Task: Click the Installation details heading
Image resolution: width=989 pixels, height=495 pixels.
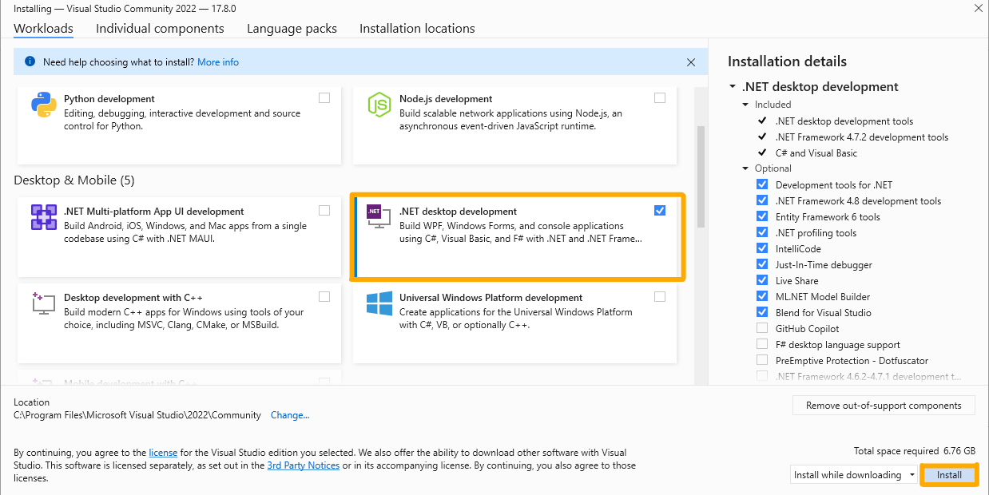Action: (x=787, y=61)
